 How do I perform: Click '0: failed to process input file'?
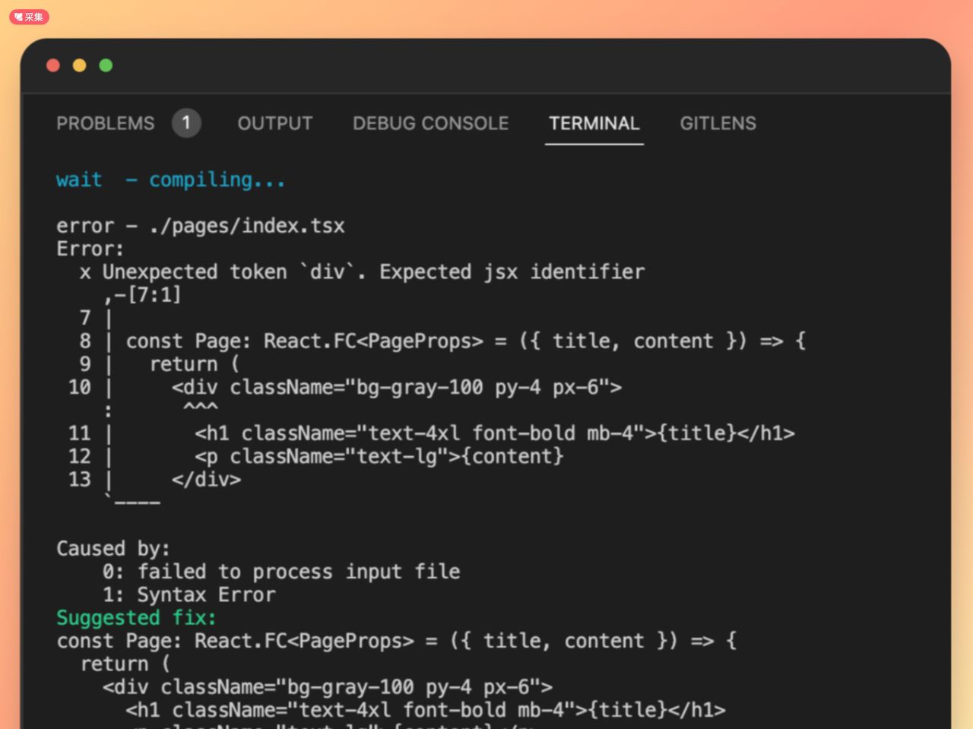[281, 572]
